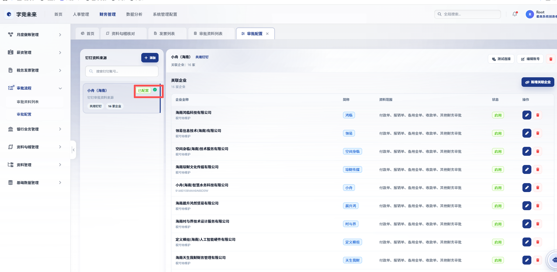The height and width of the screenshot is (272, 557).
Task: Edit the 领易信息技术(海南)有限公司 row
Action: (527, 133)
